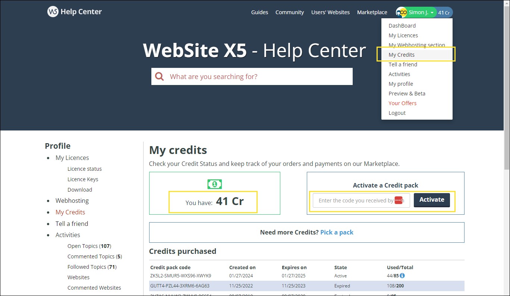Open the Simon J. account dropdown

[421, 12]
